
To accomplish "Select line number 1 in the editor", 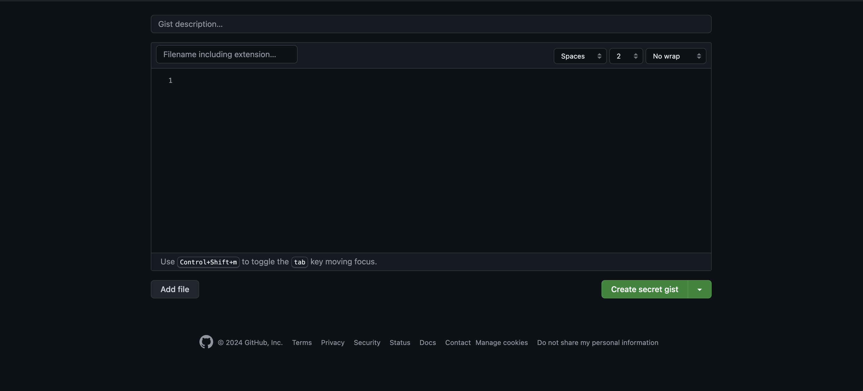I will (x=170, y=80).
